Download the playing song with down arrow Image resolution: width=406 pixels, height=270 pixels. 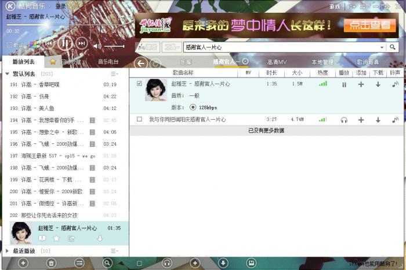point(100,239)
